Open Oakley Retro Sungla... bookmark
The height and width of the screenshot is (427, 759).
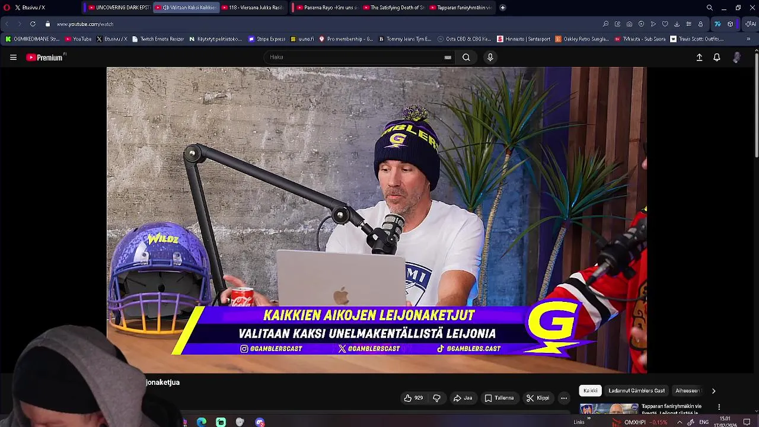pyautogui.click(x=582, y=39)
